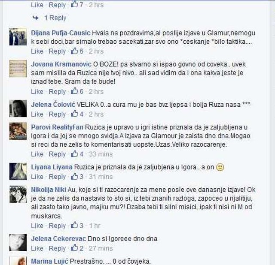
Task: Click the reply arrow icon beside 1 Reply
Action: [x=36, y=18]
